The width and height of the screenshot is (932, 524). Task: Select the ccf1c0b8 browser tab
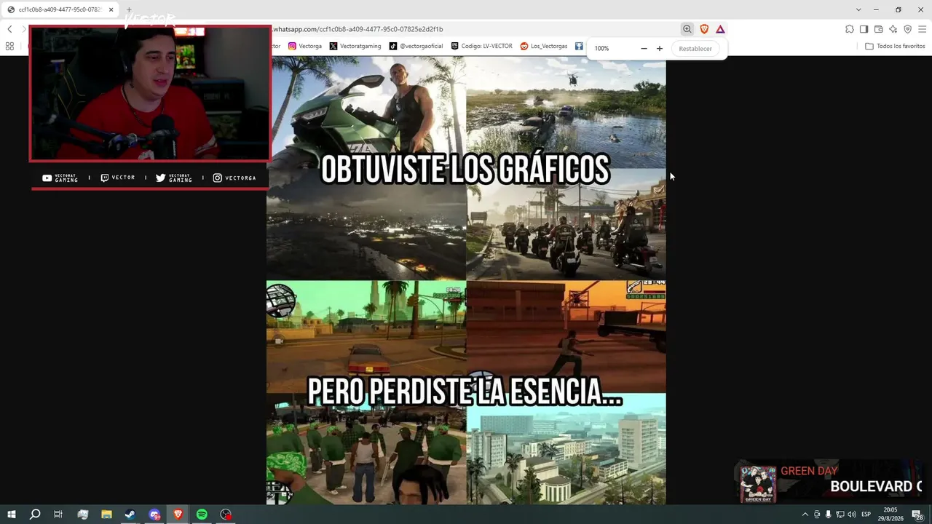click(61, 9)
